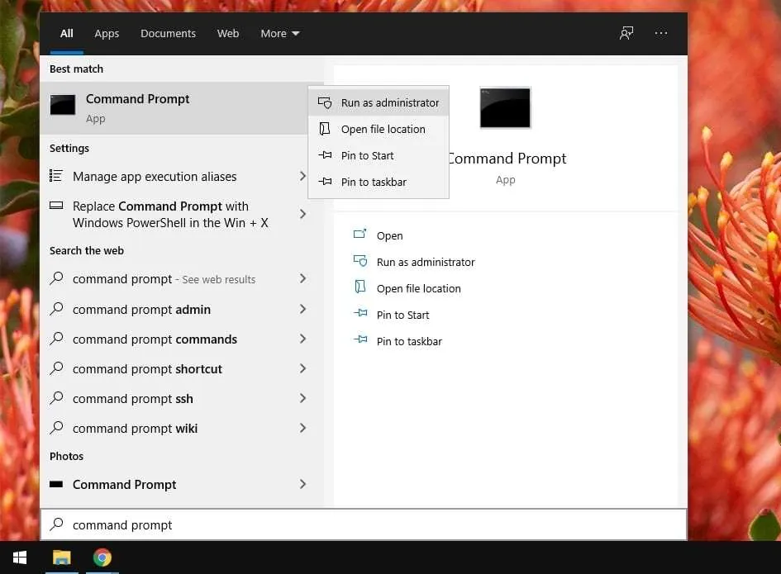Click Open file location in details pane
Screen dimensions: 781x574
coord(418,288)
